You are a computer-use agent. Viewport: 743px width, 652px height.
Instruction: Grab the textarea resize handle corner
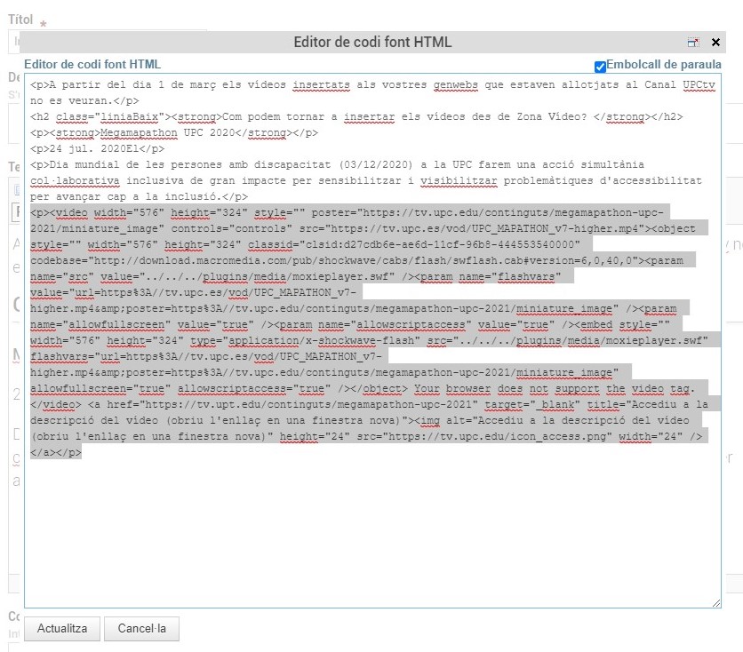715,603
